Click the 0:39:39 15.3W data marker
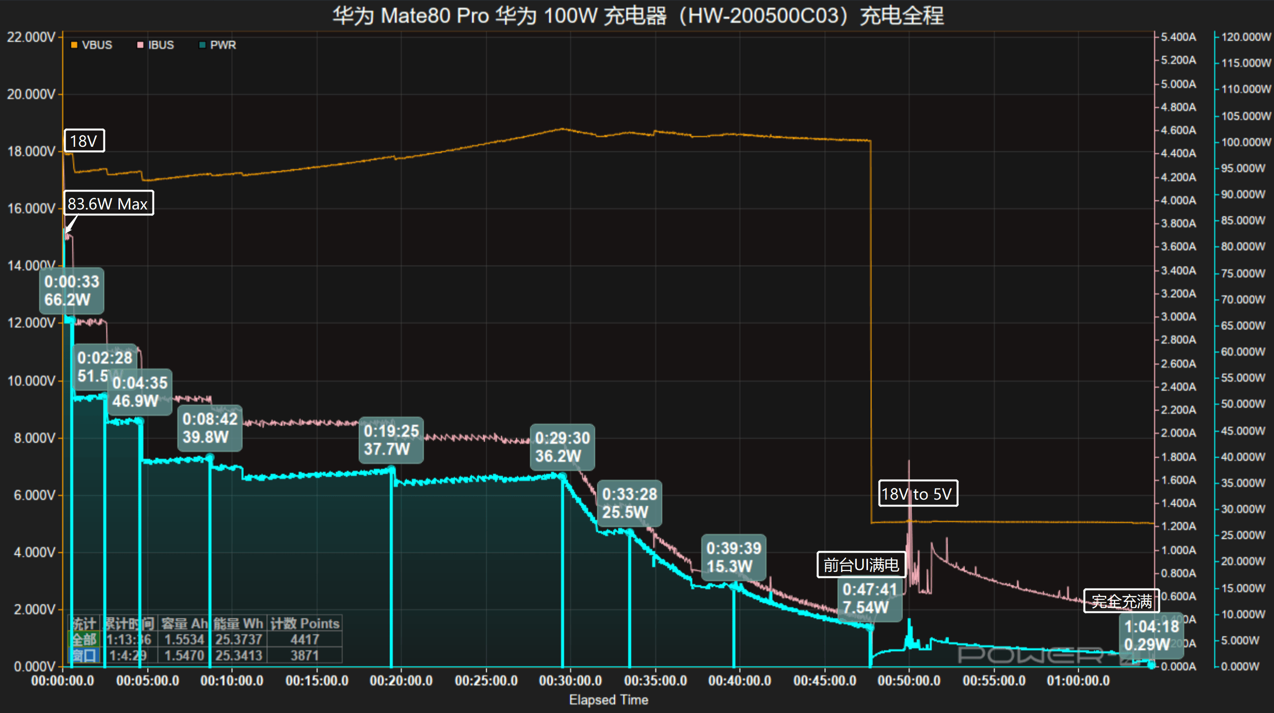This screenshot has width=1274, height=713. 733,558
